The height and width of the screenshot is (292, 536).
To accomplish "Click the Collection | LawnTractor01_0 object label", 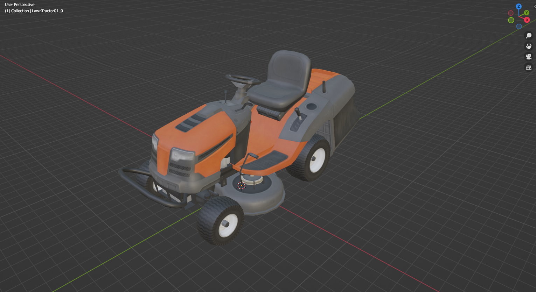I will coord(34,11).
